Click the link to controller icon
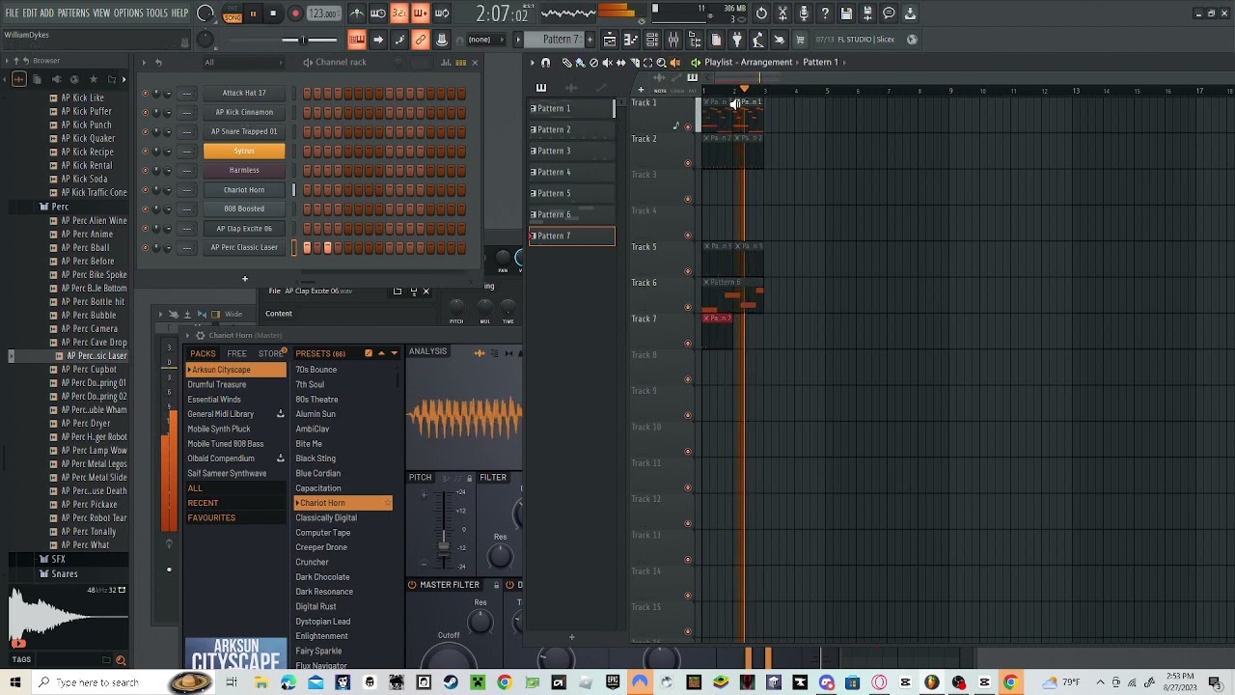Image resolution: width=1235 pixels, height=695 pixels. 421,40
